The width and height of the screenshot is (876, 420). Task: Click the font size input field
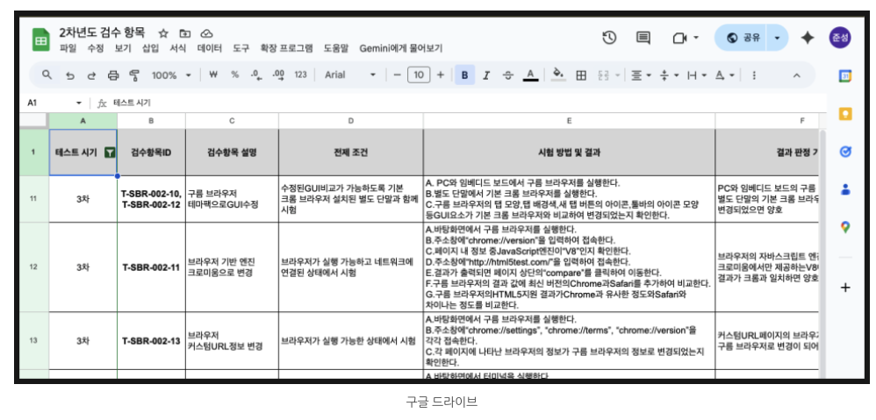[x=419, y=75]
